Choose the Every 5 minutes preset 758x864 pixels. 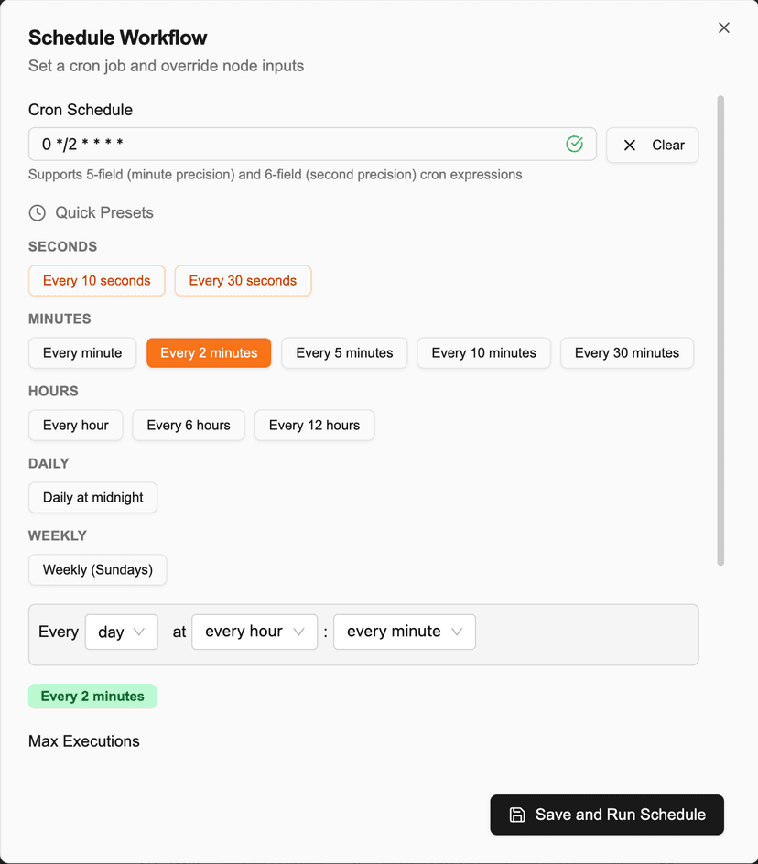tap(344, 353)
